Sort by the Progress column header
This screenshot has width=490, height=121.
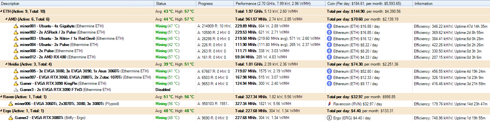pos(215,4)
